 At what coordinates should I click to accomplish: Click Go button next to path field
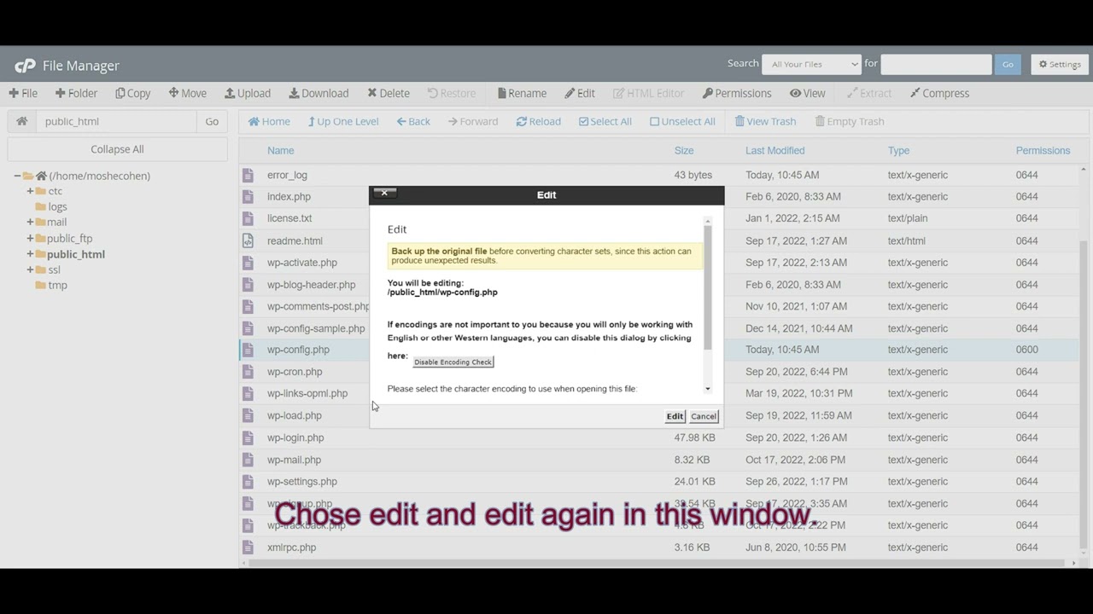click(x=212, y=121)
